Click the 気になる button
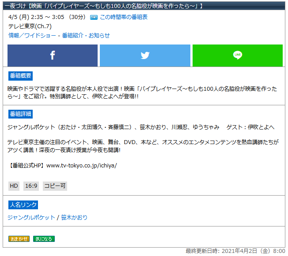 44,239
